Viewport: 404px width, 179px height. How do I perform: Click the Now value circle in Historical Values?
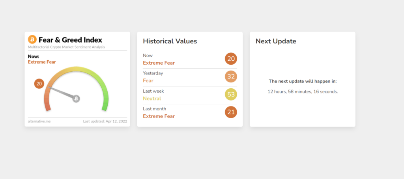pos(231,59)
